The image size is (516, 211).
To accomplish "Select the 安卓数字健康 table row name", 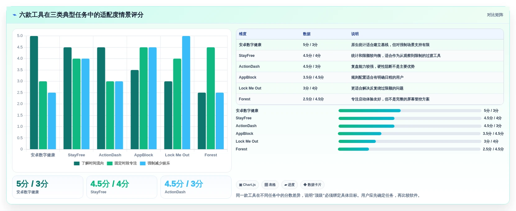I will pyautogui.click(x=250, y=45).
